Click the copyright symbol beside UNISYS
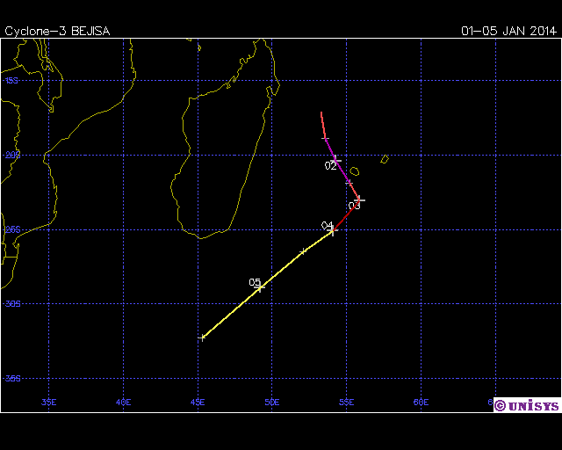562x450 pixels. coord(500,405)
